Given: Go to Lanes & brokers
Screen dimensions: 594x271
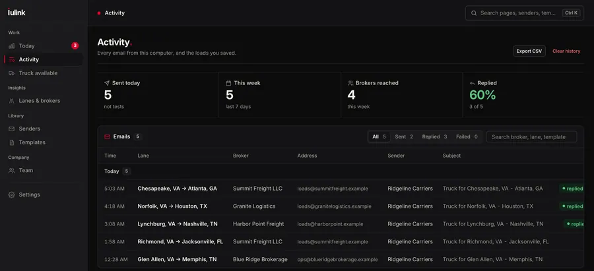Looking at the screenshot, I should point(43,101).
